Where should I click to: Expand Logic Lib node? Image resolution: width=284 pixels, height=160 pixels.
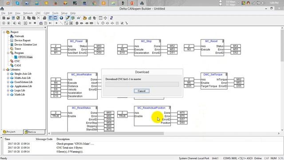point(8,91)
